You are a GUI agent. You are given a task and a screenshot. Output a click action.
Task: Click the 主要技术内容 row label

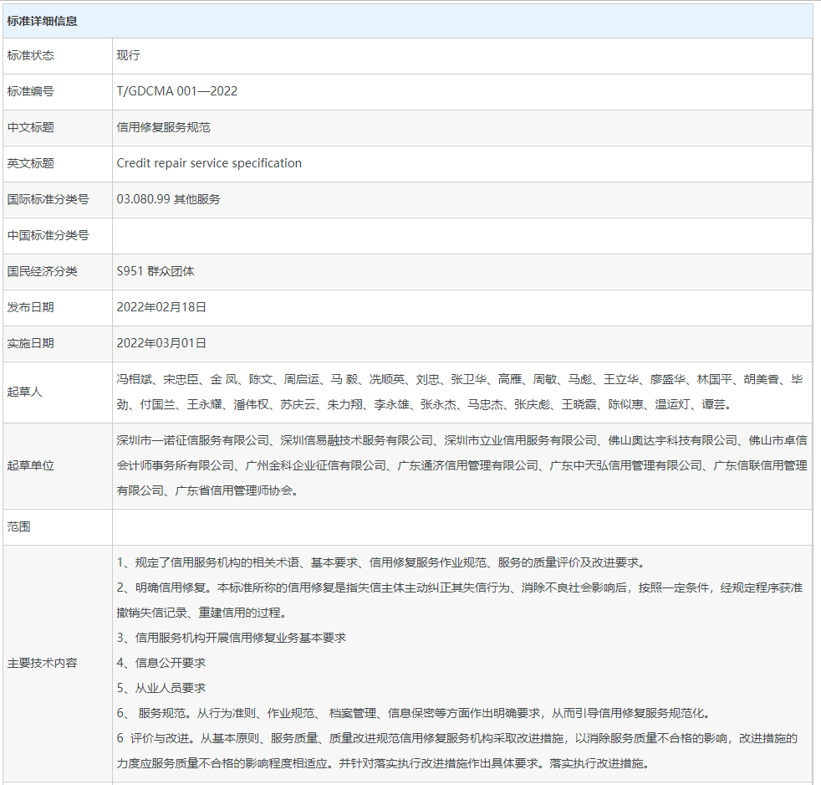point(42,663)
